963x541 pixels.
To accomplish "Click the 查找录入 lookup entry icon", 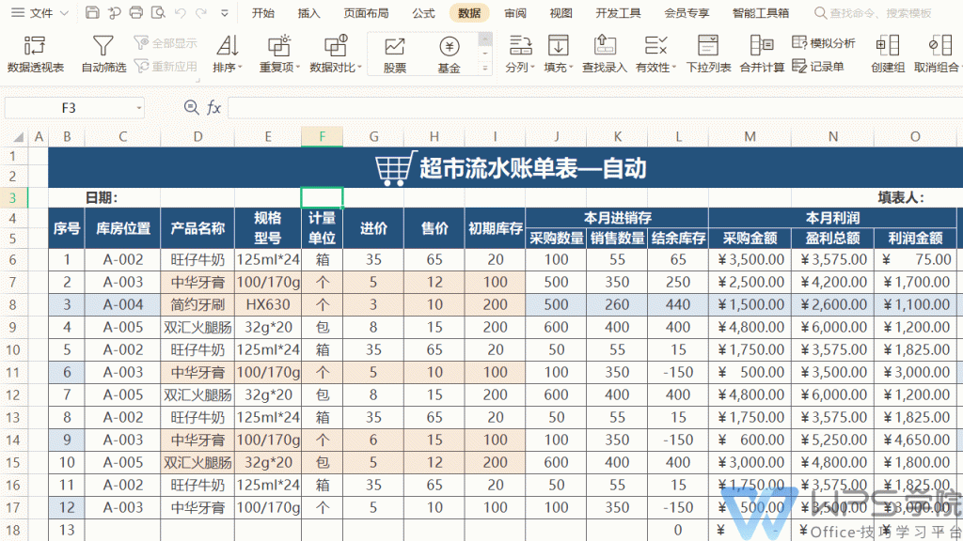I will (605, 54).
